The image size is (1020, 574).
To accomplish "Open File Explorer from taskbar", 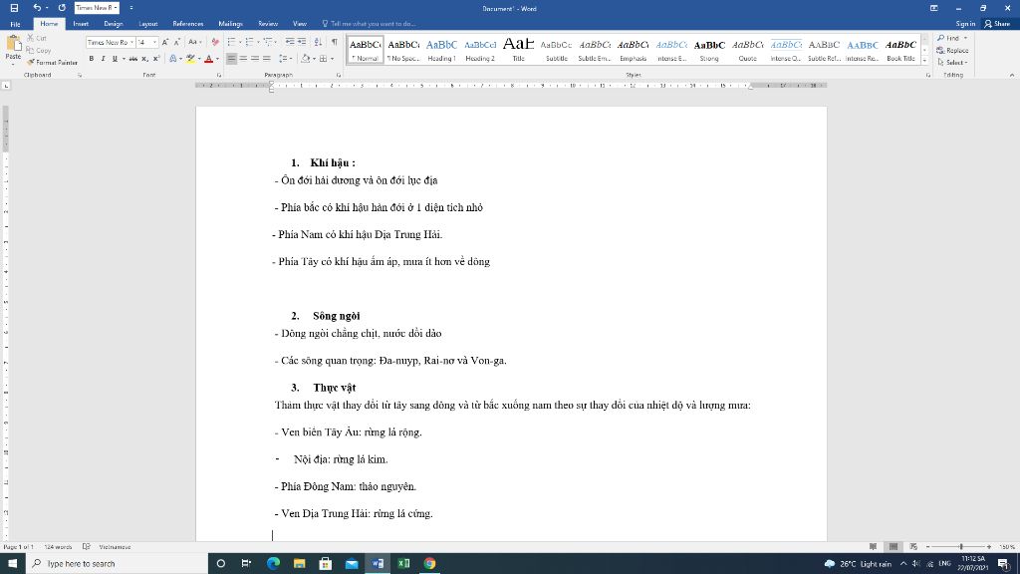I will pyautogui.click(x=299, y=564).
